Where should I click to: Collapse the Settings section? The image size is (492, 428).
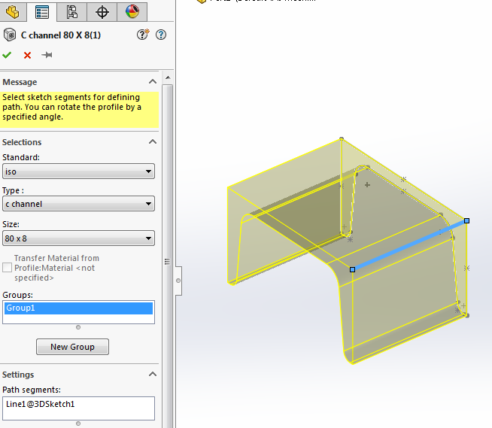pyautogui.click(x=153, y=374)
